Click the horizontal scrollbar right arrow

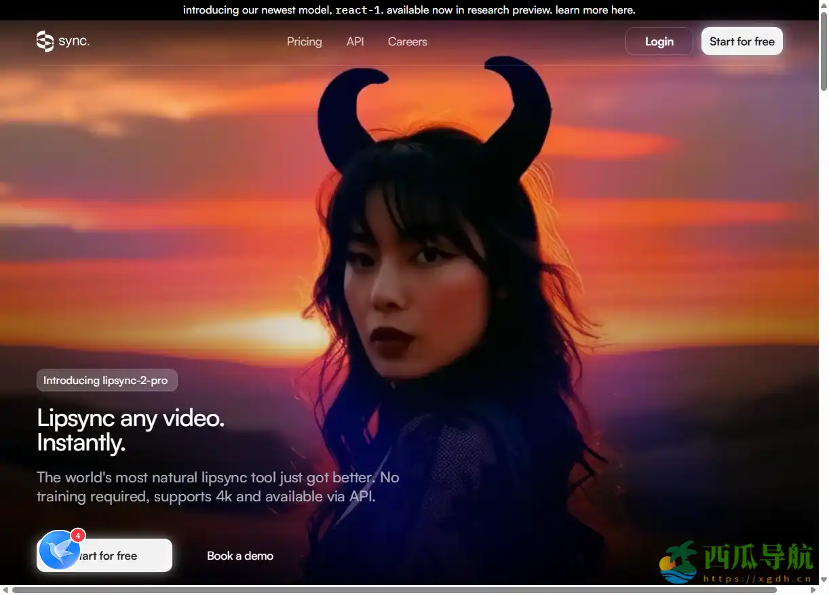813,590
